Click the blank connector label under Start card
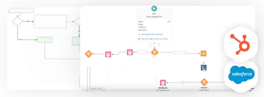This screenshot has height=97, width=264. (154, 45)
